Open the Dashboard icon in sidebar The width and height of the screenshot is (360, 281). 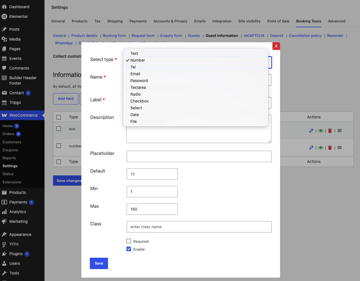4,7
